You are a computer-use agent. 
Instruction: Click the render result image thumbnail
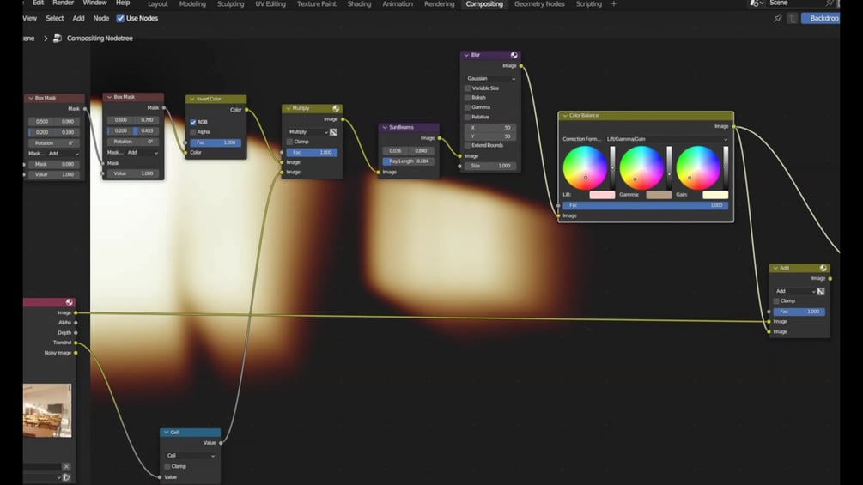[47, 411]
